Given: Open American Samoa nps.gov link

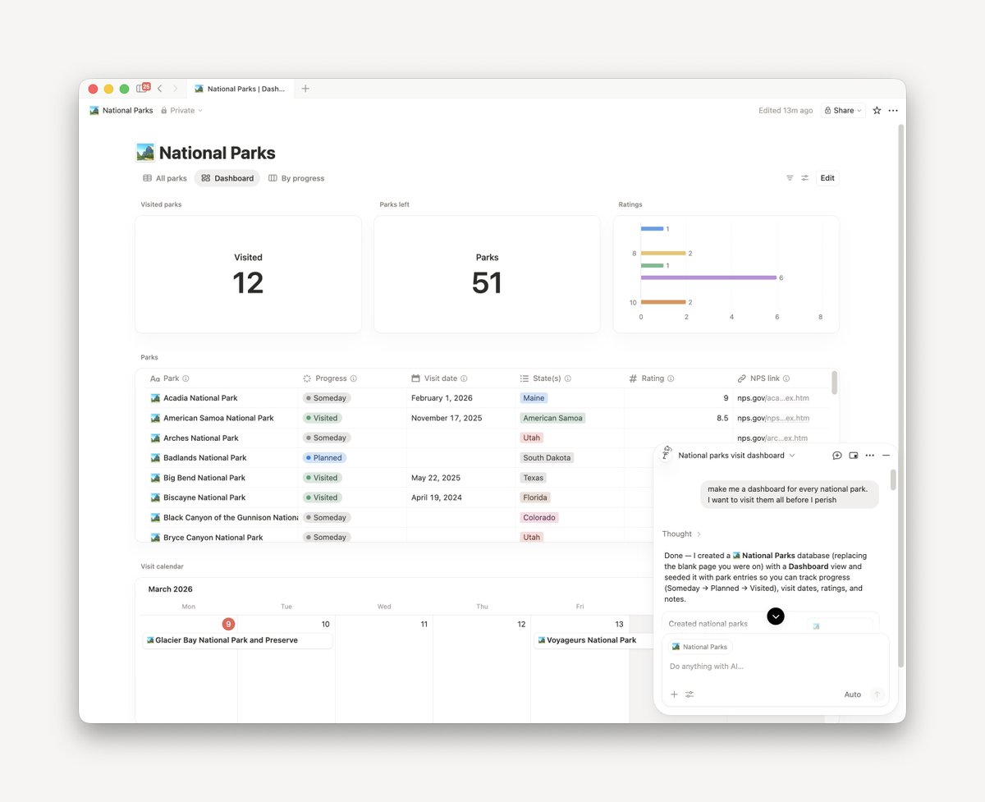Looking at the screenshot, I should 772,418.
